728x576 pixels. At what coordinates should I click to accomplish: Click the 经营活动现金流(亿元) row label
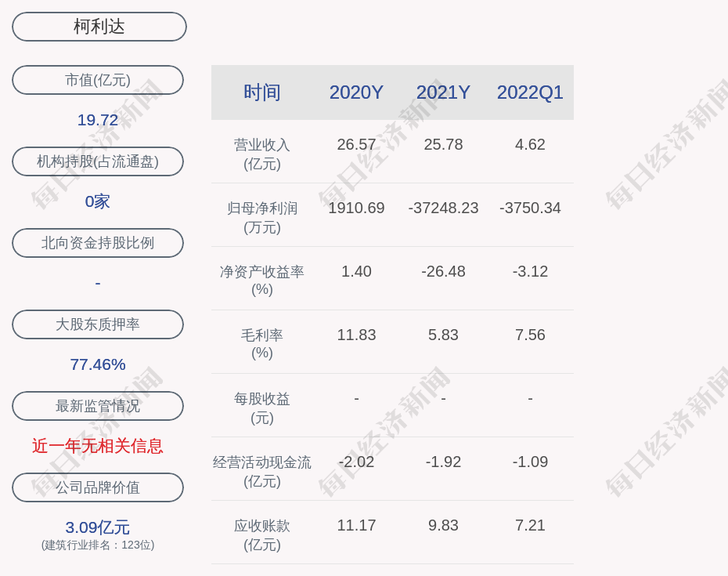pyautogui.click(x=262, y=472)
